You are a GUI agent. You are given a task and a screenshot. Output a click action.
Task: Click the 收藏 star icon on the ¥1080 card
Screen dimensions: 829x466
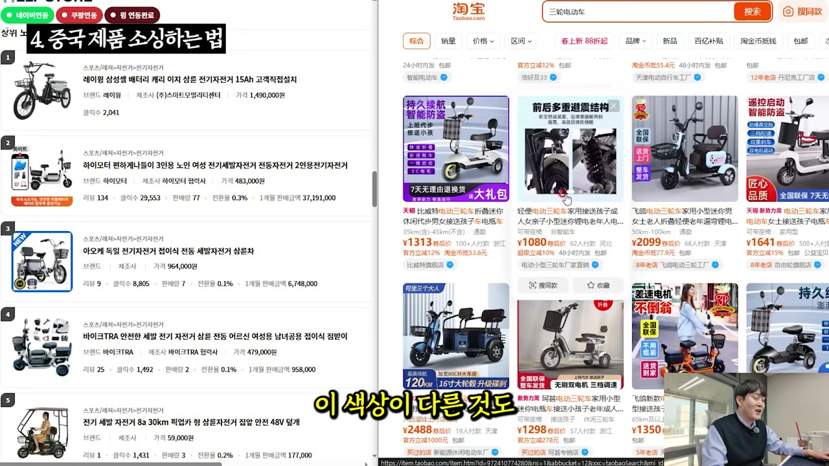click(591, 285)
